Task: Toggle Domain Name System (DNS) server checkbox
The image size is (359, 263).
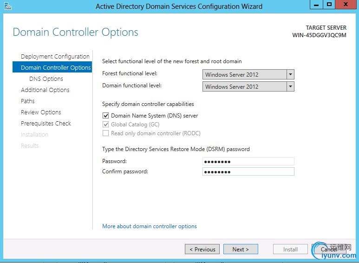Action: [105, 116]
